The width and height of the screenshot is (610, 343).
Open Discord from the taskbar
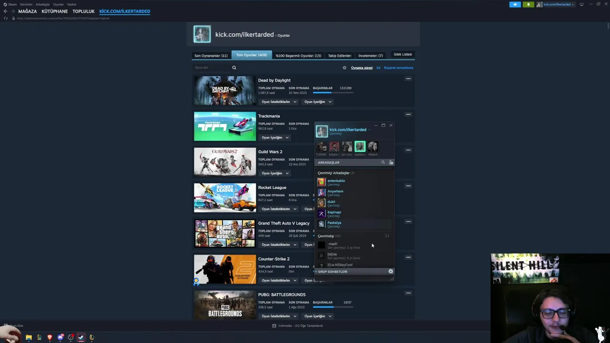[60, 337]
